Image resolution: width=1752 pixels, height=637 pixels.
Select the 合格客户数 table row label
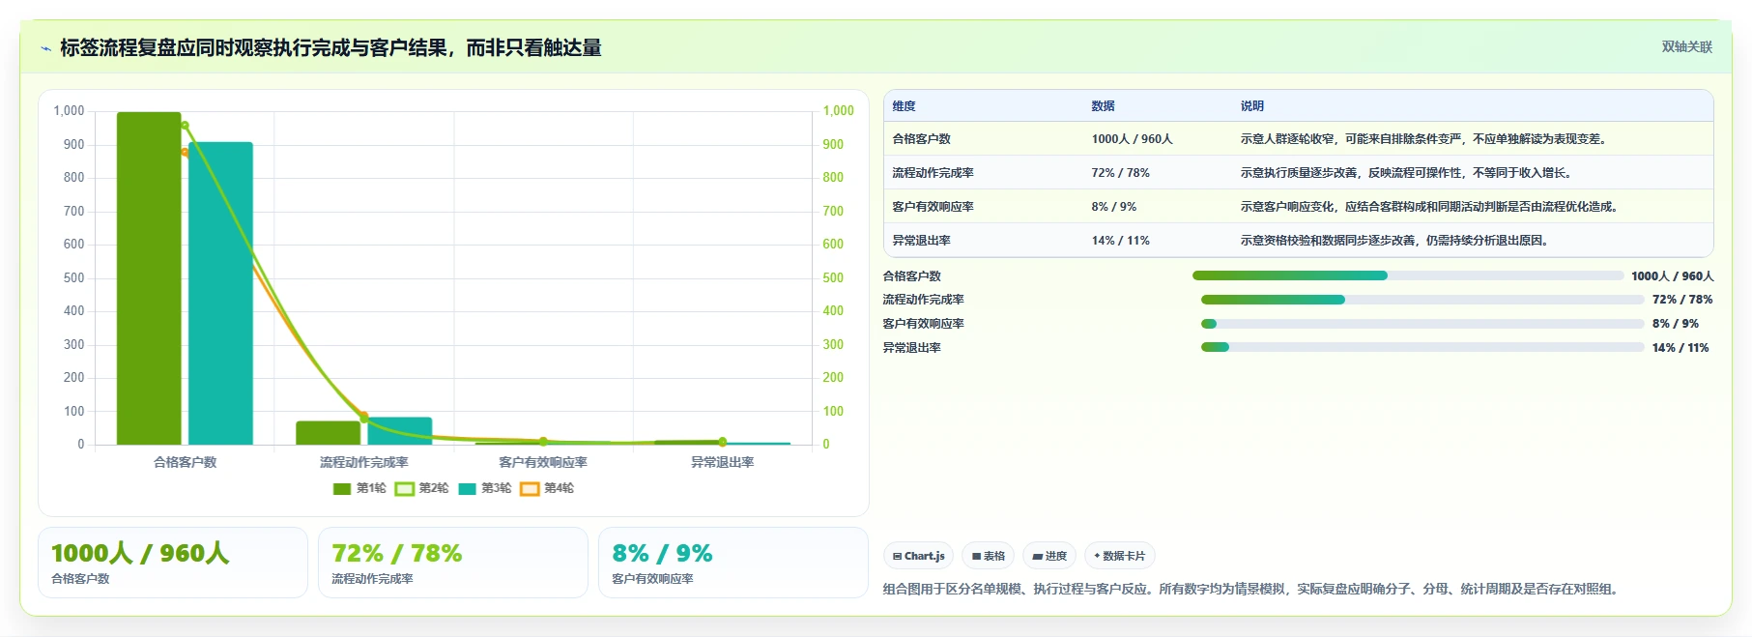click(921, 139)
